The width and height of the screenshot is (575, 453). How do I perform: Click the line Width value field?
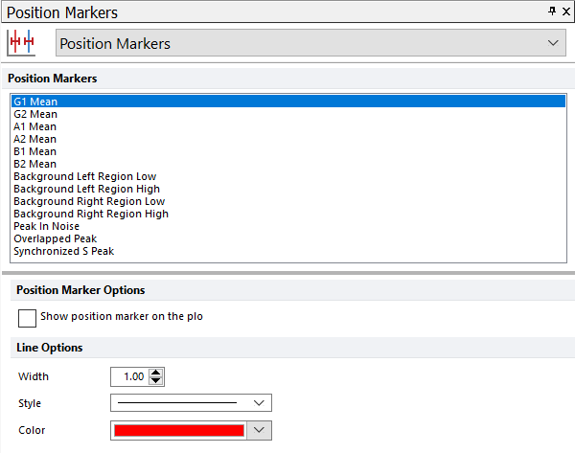pos(129,376)
